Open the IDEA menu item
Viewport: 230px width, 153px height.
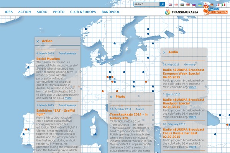(9, 12)
